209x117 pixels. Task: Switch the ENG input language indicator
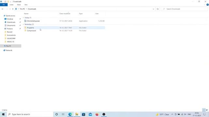tap(189, 114)
